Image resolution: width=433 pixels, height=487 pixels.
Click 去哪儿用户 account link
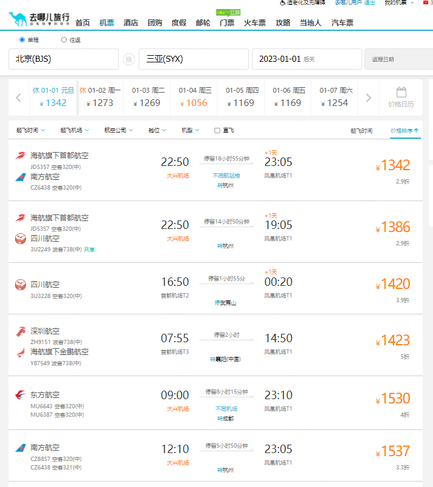pyautogui.click(x=348, y=3)
